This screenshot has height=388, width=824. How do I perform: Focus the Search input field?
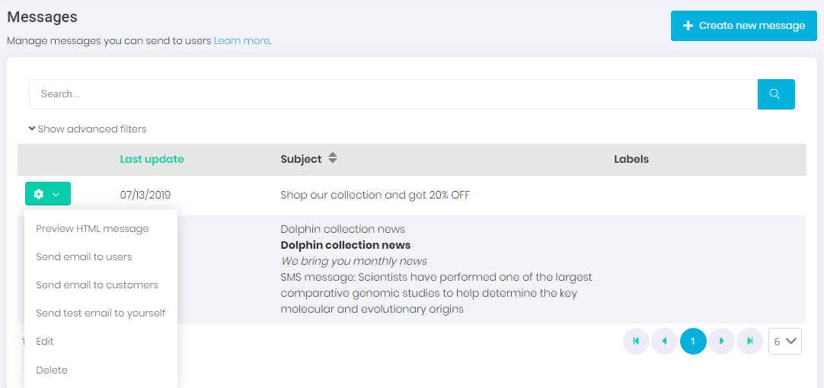click(393, 94)
